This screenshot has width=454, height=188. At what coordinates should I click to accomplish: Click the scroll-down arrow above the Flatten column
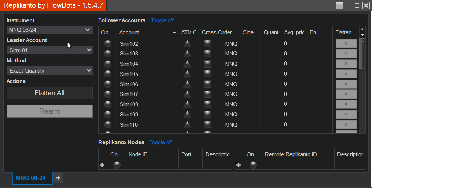tap(363, 35)
